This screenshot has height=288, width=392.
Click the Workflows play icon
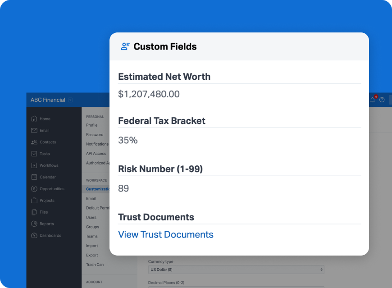34,165
